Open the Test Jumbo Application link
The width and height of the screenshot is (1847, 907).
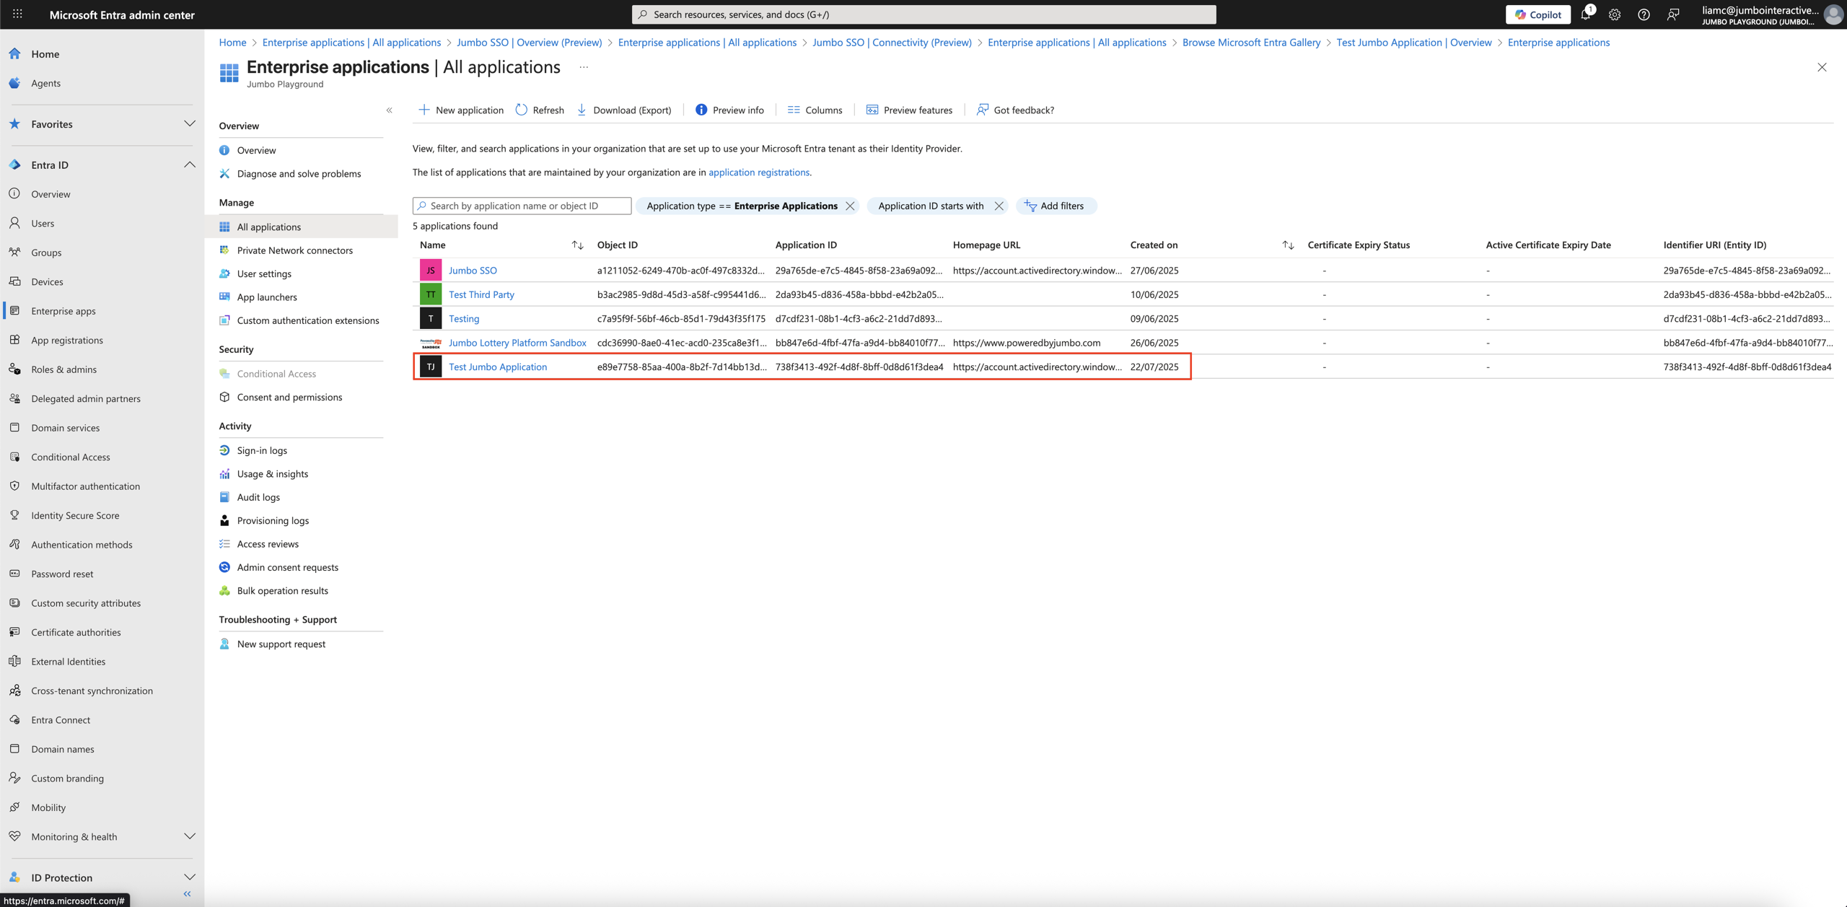click(x=498, y=367)
